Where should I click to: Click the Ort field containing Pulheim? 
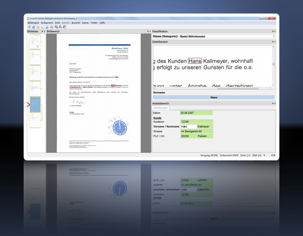(x=205, y=136)
